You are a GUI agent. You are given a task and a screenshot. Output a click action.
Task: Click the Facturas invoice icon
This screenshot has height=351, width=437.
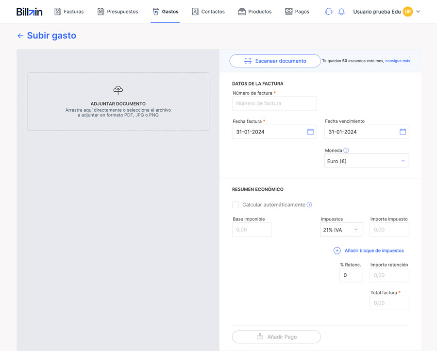[58, 12]
